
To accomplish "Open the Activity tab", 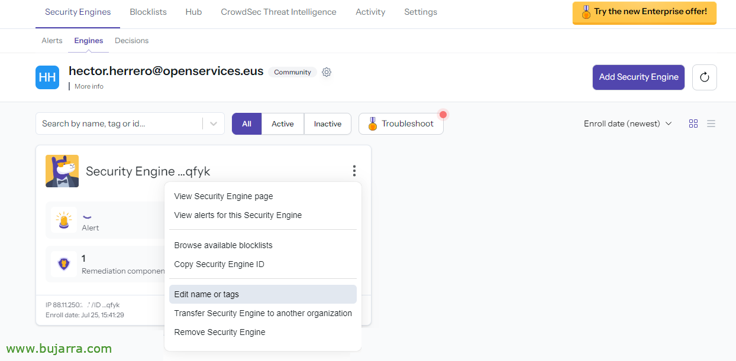I will (370, 12).
